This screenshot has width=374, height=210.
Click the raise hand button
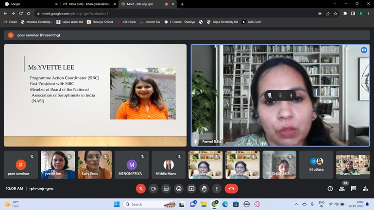pos(204,189)
